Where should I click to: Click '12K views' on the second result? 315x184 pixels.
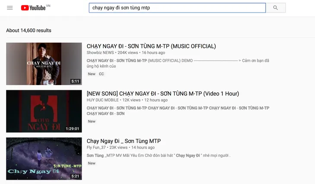coord(131,100)
